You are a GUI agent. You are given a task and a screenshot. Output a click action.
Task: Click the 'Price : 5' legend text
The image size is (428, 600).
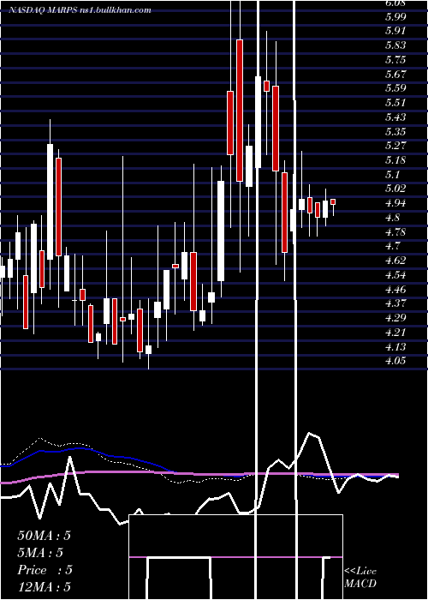[x=45, y=570]
